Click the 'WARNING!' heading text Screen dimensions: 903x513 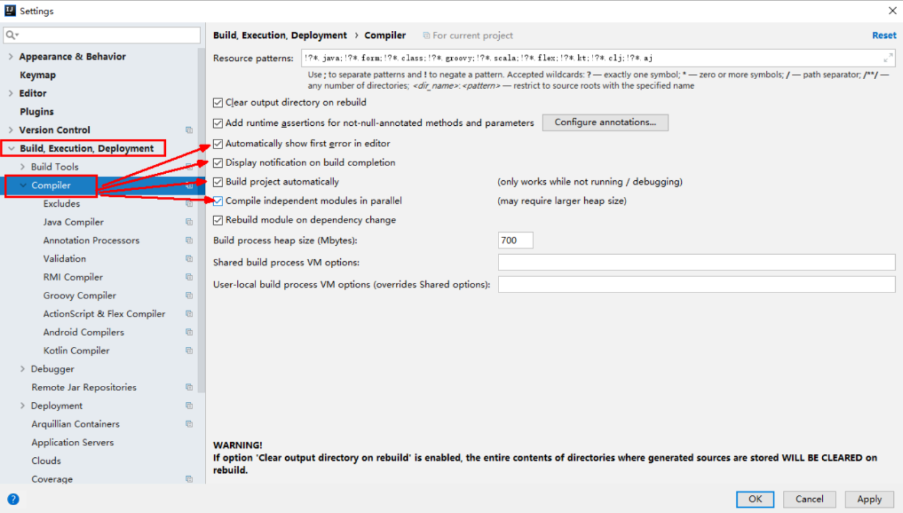[238, 446]
